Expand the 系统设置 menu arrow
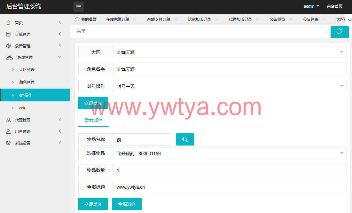Image resolution: width=352 pixels, height=213 pixels. coord(60,143)
